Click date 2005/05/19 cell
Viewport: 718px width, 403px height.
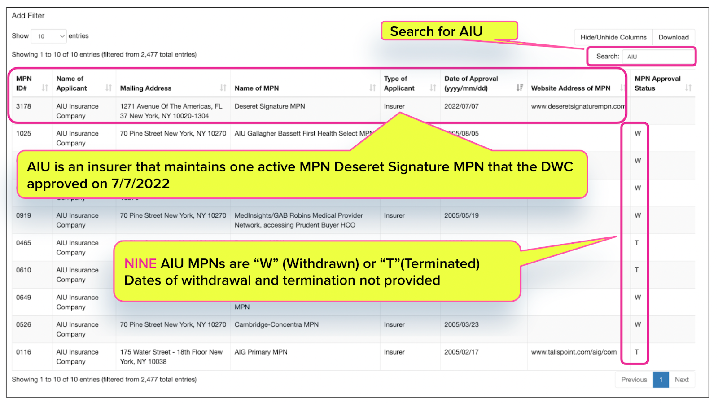(x=461, y=215)
